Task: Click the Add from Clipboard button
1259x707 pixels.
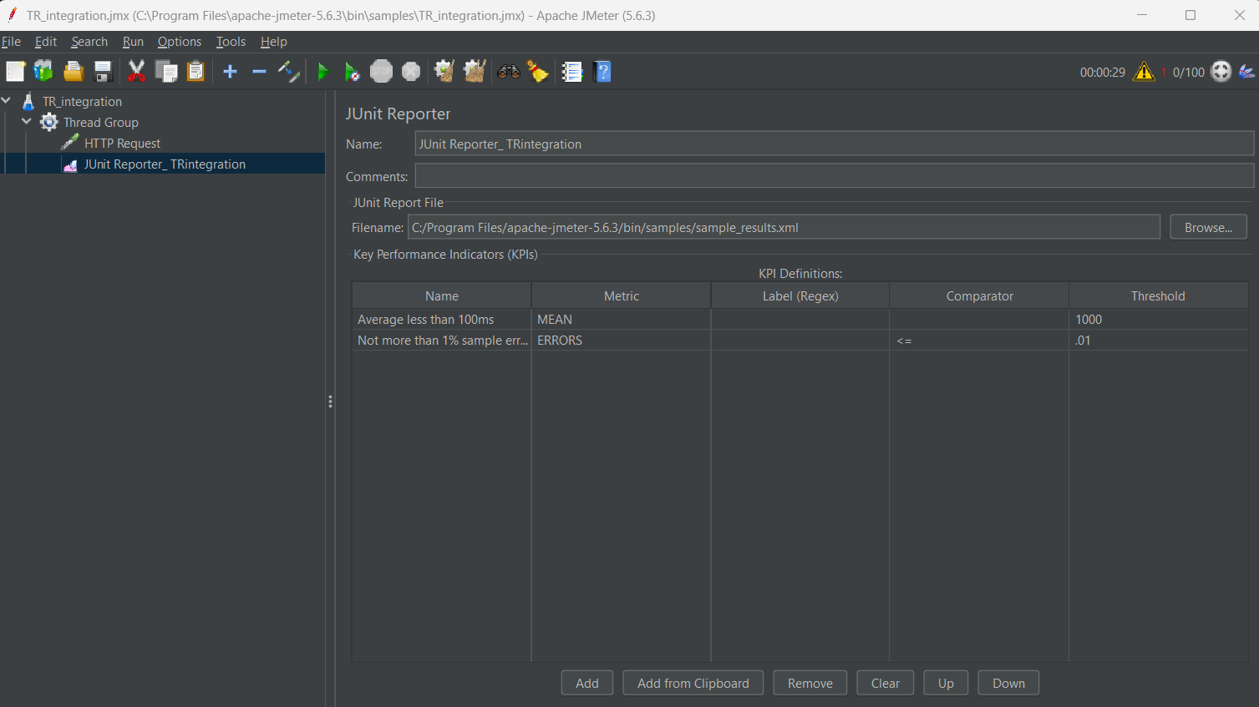Action: pyautogui.click(x=693, y=683)
